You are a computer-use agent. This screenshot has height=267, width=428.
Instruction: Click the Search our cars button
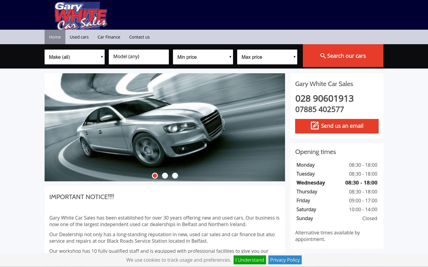click(343, 56)
